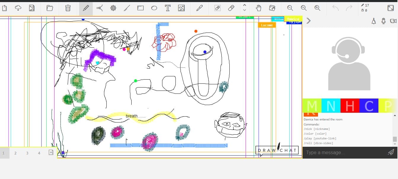The width and height of the screenshot is (398, 179).
Task: Toggle the video camera
Action: pyautogui.click(x=393, y=21)
